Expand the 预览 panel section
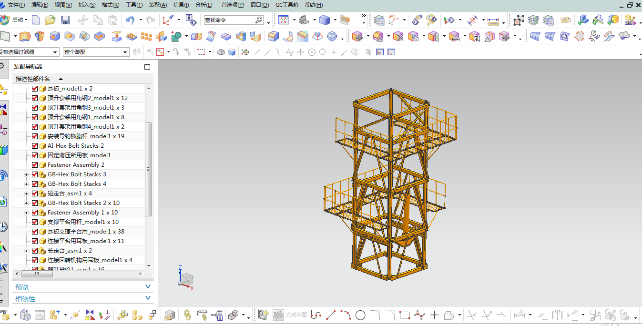This screenshot has width=642, height=326. pos(82,287)
